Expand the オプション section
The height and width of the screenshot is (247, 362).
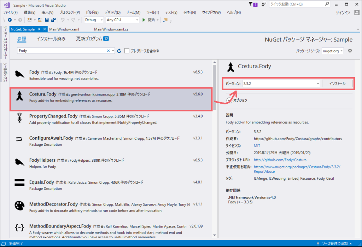[229, 100]
